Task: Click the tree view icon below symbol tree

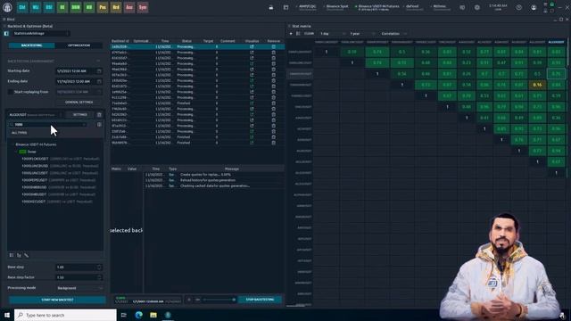Action: [x=19, y=256]
